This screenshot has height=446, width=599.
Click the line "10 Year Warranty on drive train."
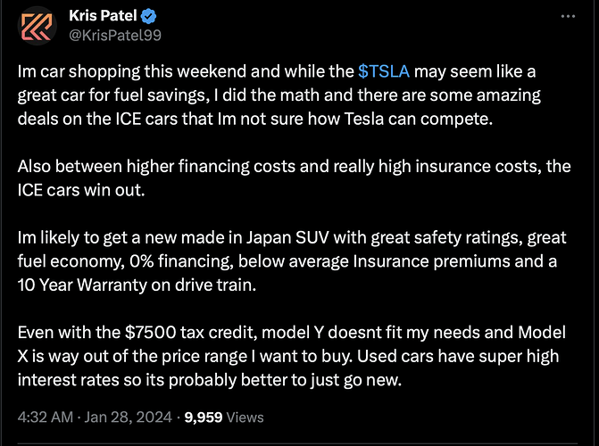click(137, 285)
